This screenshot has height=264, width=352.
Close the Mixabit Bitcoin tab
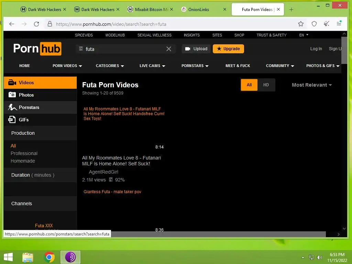pyautogui.click(x=172, y=9)
